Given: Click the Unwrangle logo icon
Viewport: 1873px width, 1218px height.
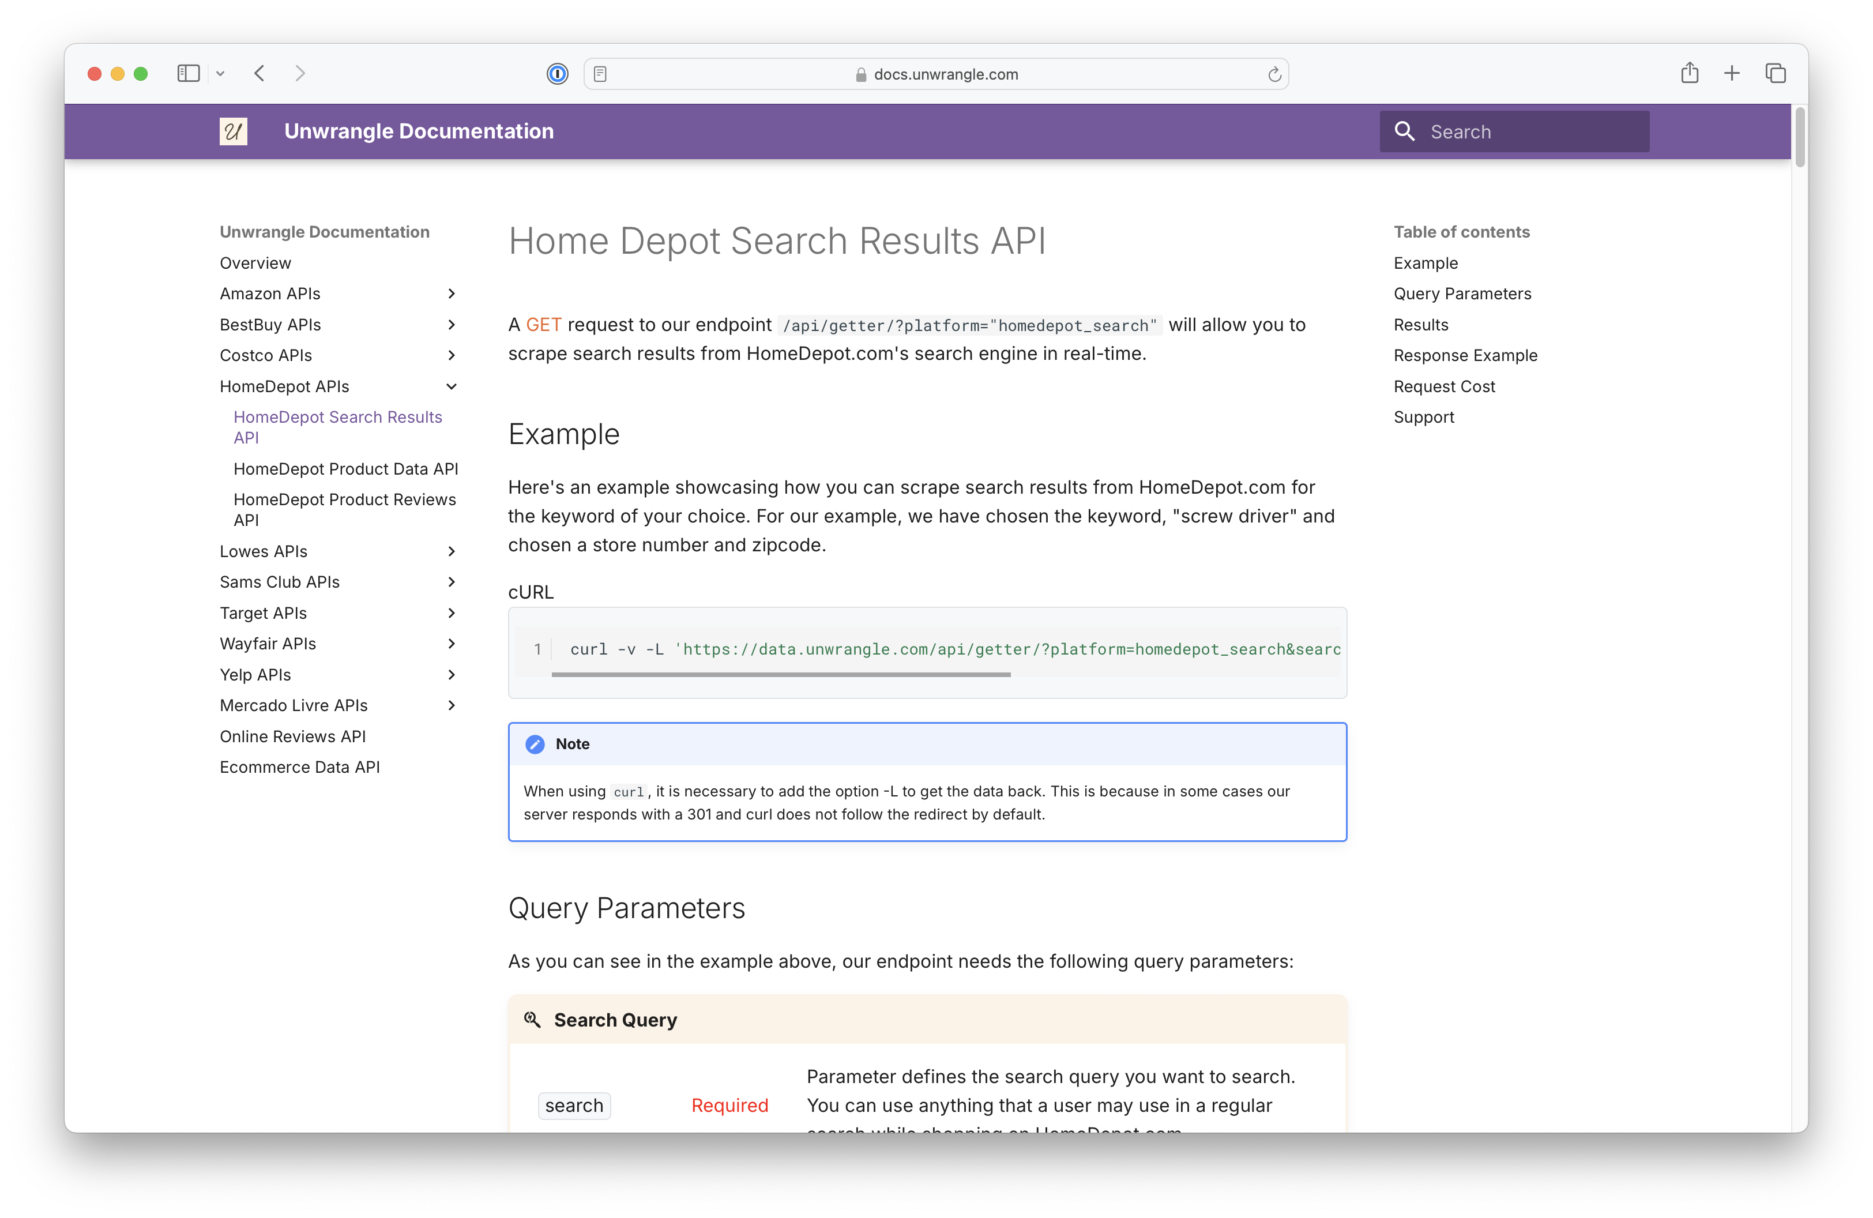Looking at the screenshot, I should [x=233, y=131].
